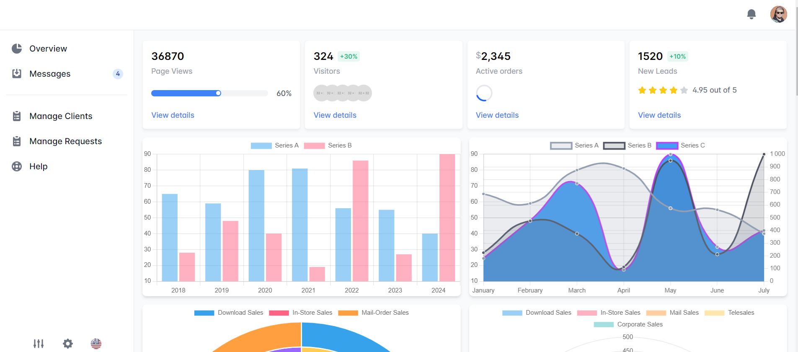The height and width of the screenshot is (352, 798).
Task: Click the Page Views progress bar handle
Action: click(x=218, y=93)
